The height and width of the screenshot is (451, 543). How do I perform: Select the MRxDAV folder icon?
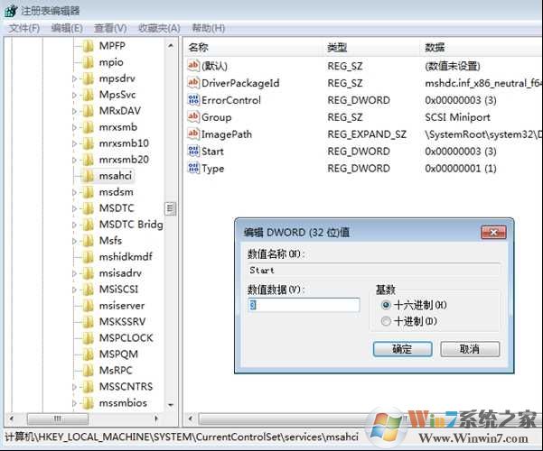(89, 111)
